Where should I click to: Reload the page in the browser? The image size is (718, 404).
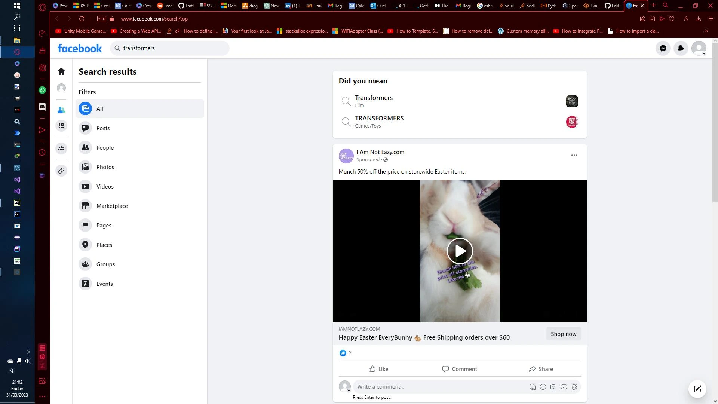pyautogui.click(x=82, y=19)
